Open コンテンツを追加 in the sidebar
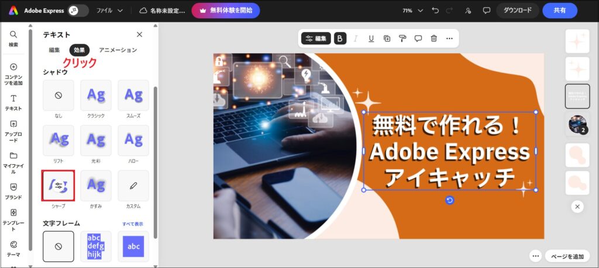The image size is (599, 268). [x=13, y=74]
